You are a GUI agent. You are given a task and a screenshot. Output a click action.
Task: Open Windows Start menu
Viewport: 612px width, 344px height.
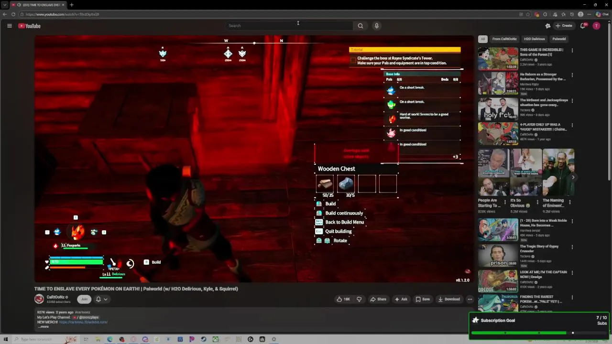click(6, 339)
